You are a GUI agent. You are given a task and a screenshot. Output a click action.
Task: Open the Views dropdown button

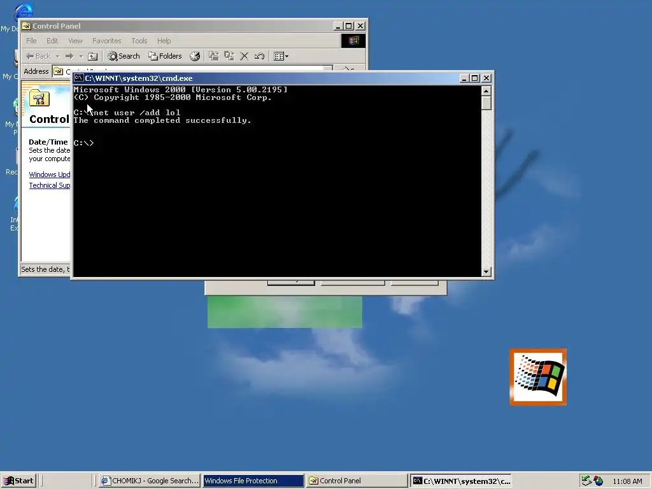coord(281,56)
